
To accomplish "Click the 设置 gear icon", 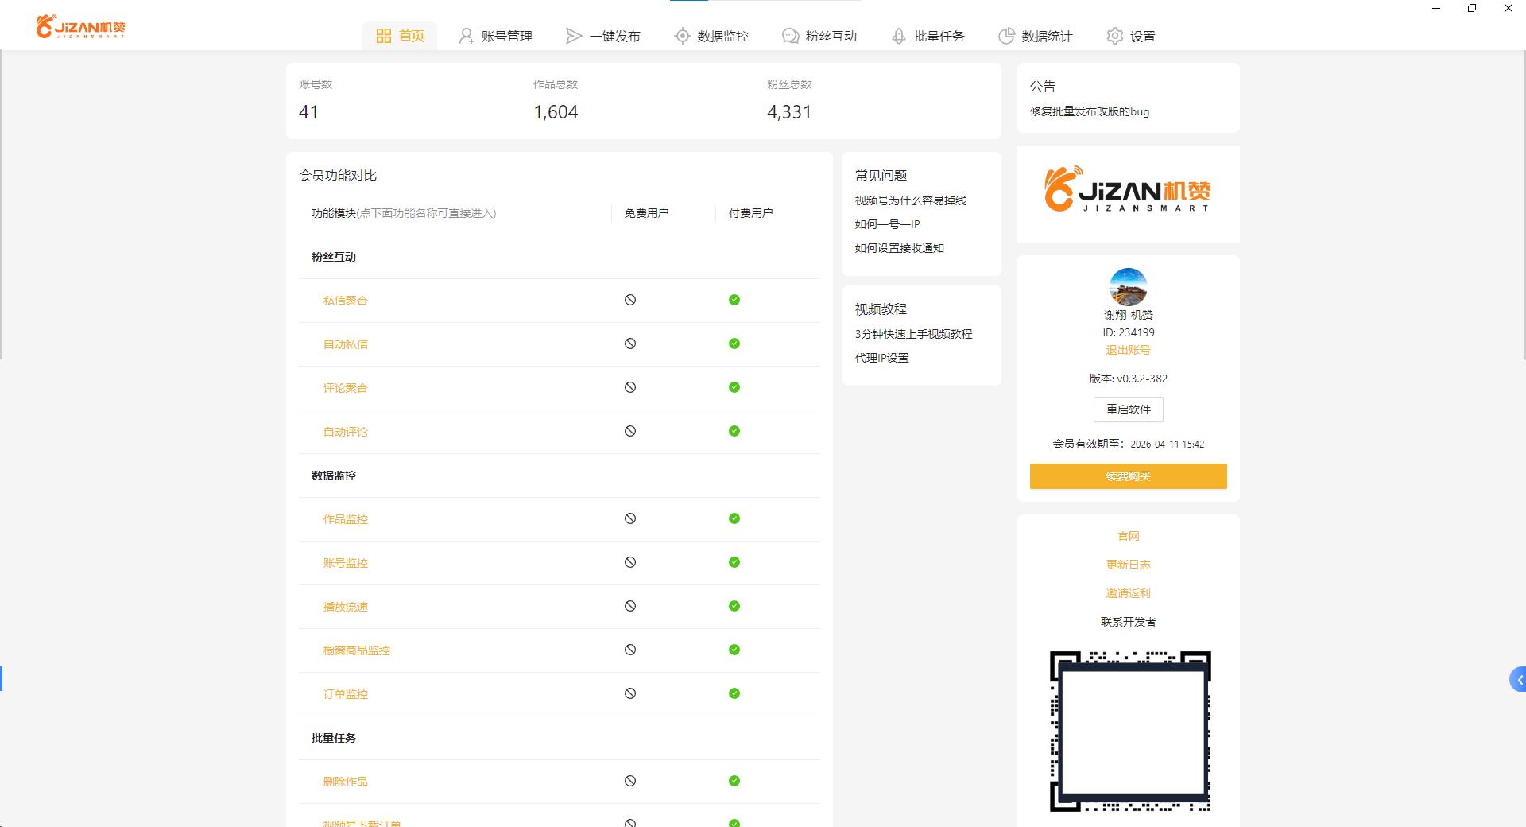I will coord(1114,36).
